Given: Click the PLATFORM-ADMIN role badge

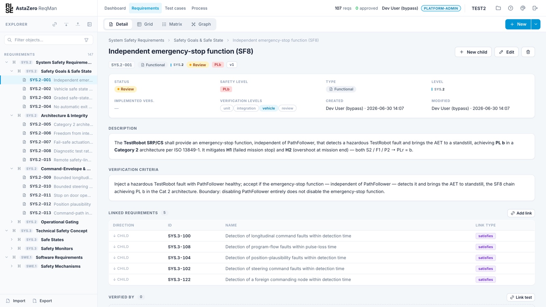Looking at the screenshot, I should [441, 8].
